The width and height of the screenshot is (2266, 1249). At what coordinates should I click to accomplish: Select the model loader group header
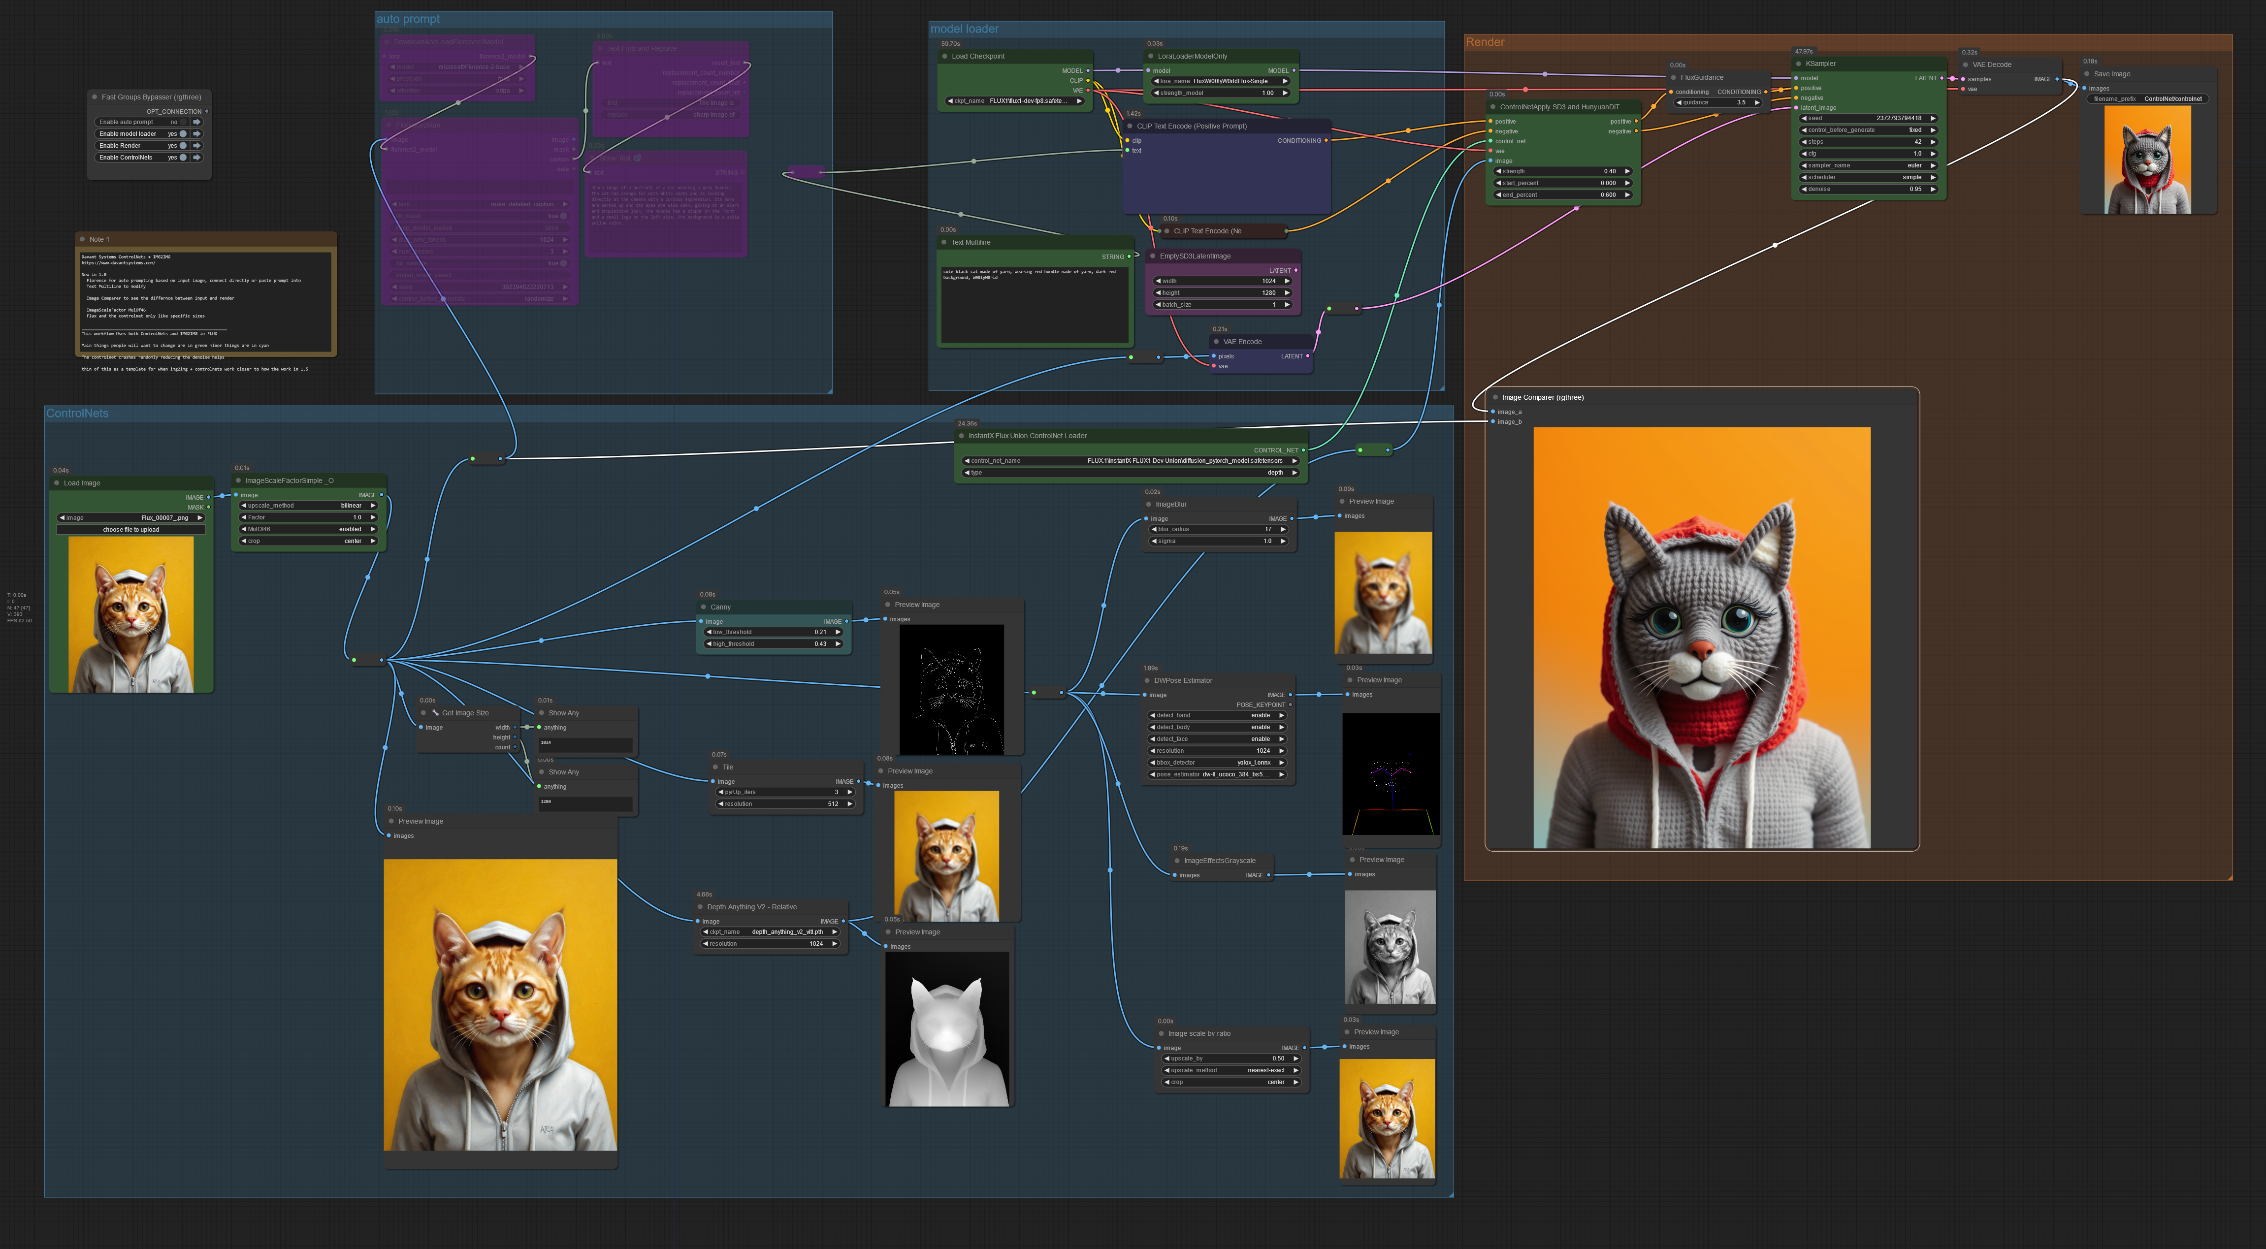pos(964,29)
